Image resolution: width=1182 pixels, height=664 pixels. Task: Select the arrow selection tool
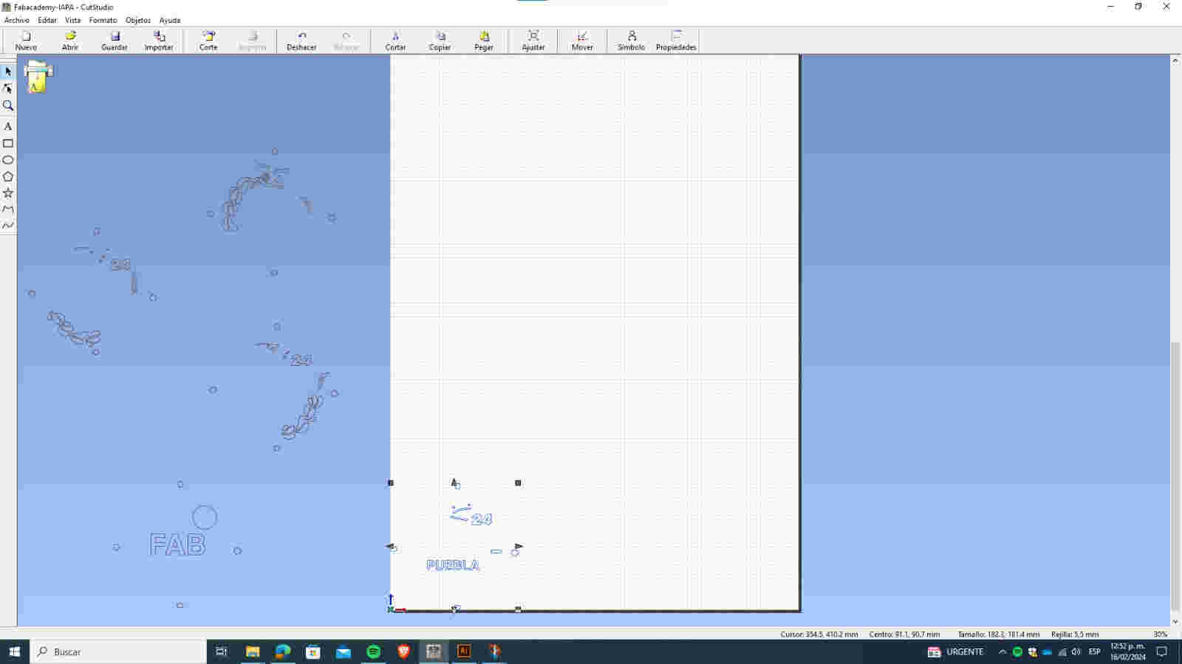click(x=8, y=72)
